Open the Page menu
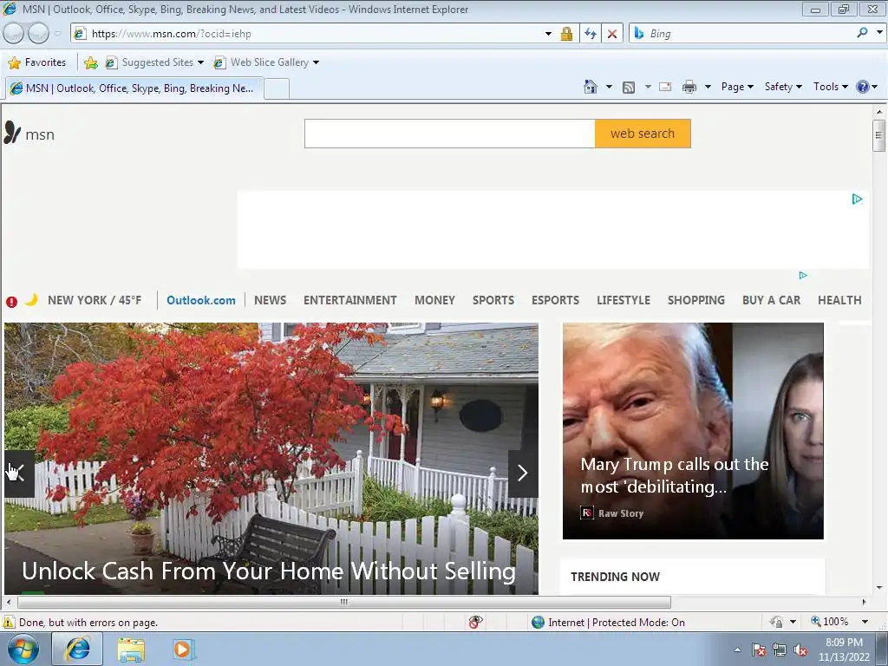The height and width of the screenshot is (666, 888). (x=737, y=87)
